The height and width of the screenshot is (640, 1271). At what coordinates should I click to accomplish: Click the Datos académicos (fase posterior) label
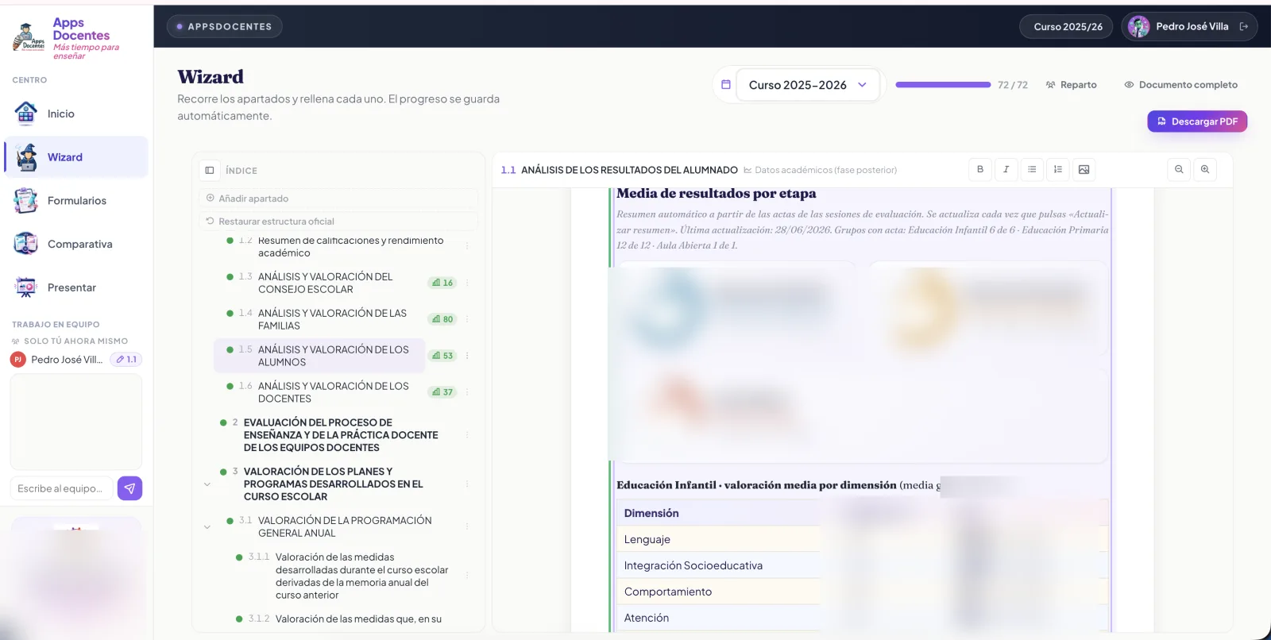coord(820,170)
